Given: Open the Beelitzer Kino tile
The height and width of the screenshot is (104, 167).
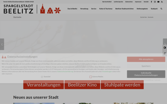Looking at the screenshot, I should click(82, 85).
